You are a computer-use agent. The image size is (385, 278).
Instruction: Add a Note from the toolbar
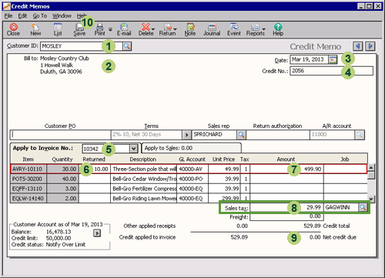190,29
